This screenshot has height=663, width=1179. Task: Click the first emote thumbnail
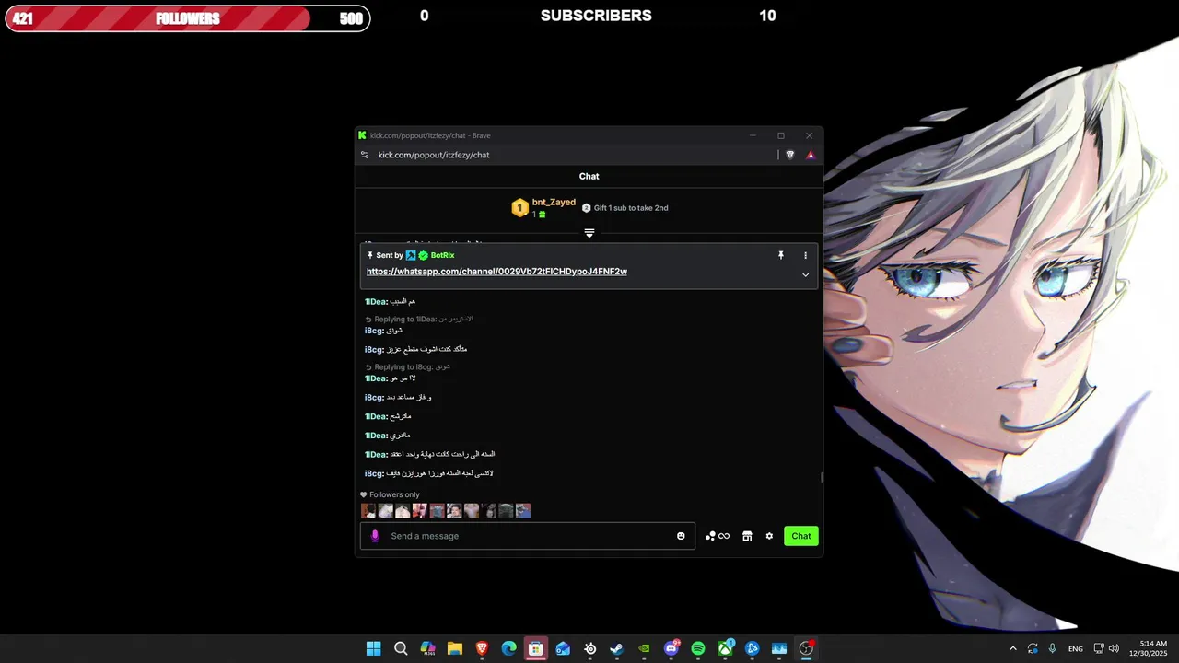[x=368, y=511]
